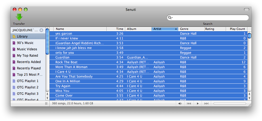
Task: Click the song list vertical scrollbar thumb
Action: click(x=249, y=35)
